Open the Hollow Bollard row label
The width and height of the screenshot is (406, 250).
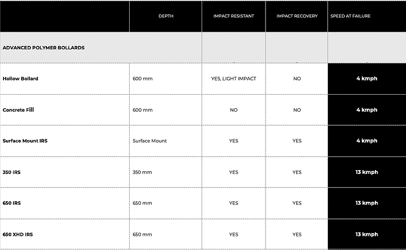click(x=20, y=79)
